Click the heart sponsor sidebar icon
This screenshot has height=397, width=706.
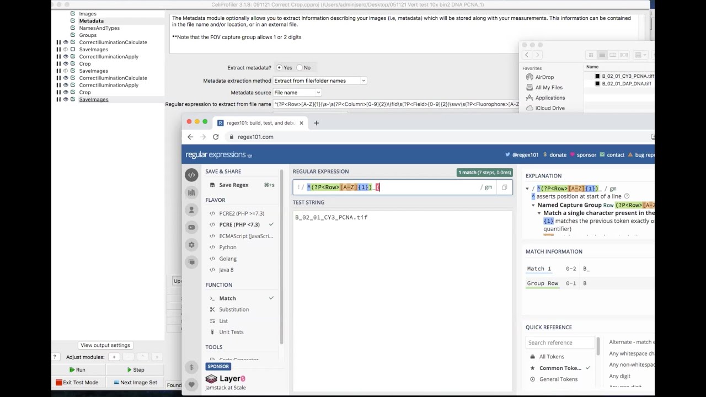pyautogui.click(x=191, y=384)
